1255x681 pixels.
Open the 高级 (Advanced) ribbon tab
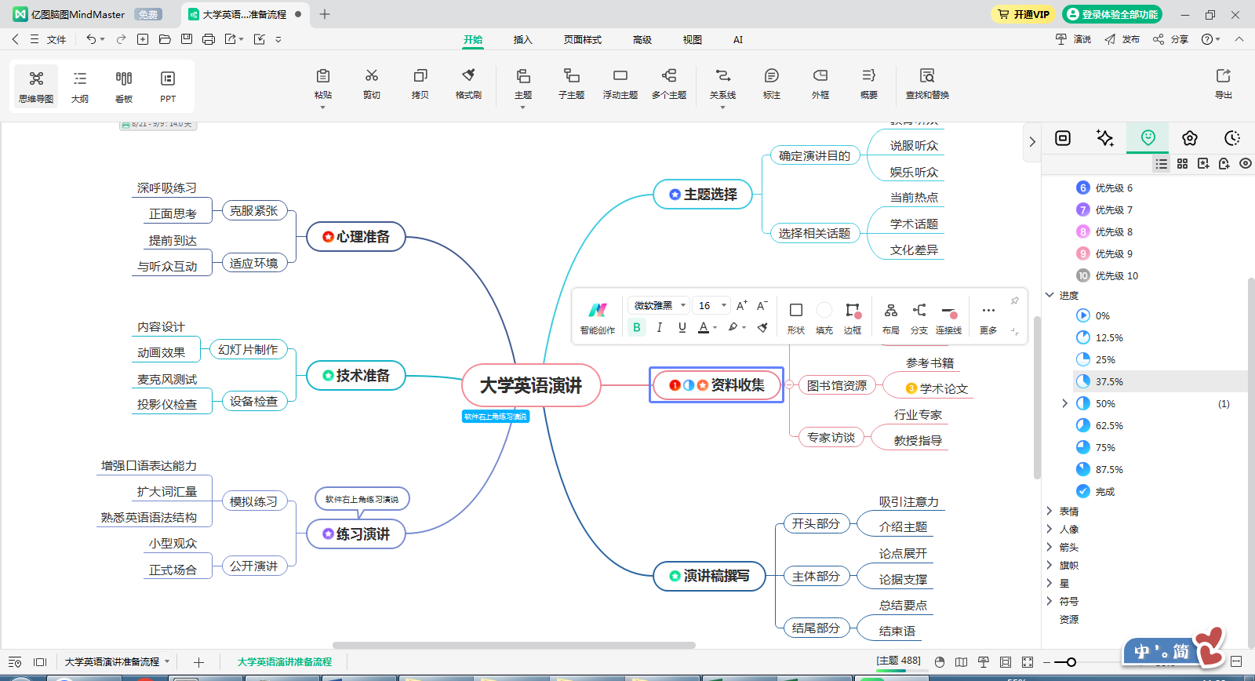pos(642,39)
